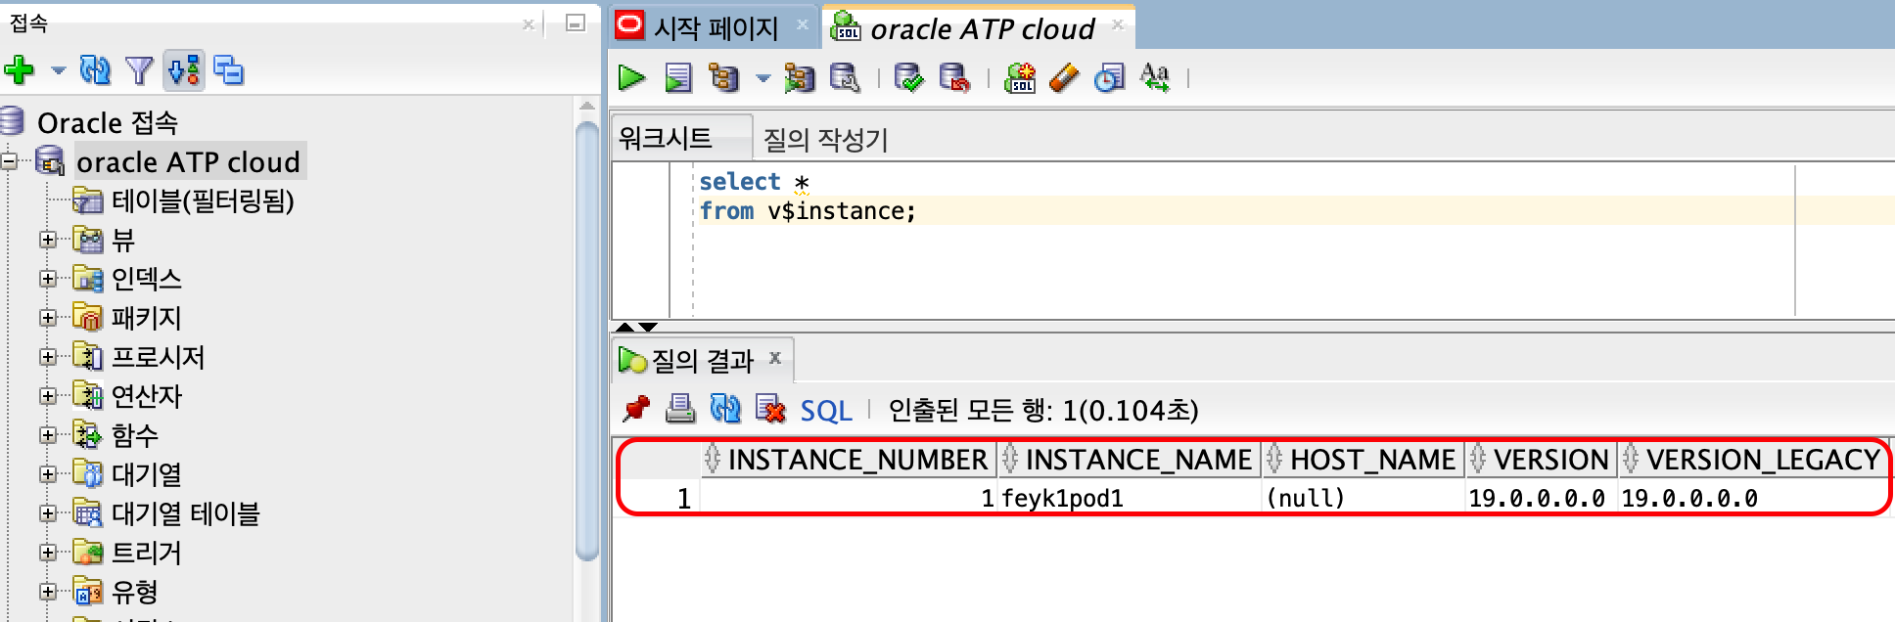Clear the worksheet with the eraser icon
Screen dimensions: 1895x622
(1064, 77)
